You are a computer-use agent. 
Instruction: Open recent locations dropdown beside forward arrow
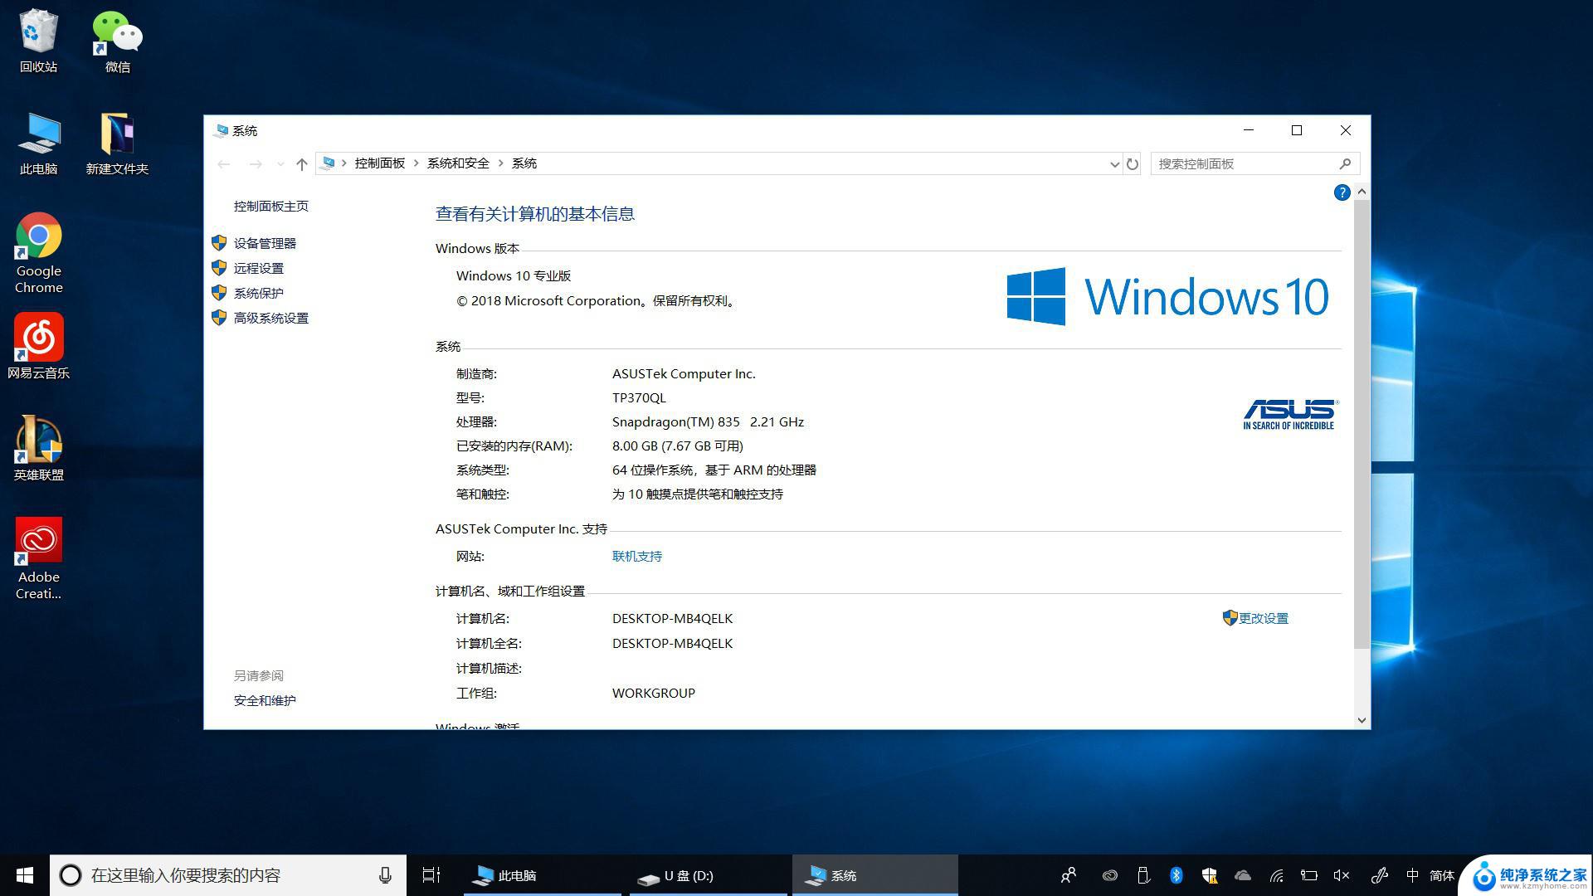[x=280, y=163]
